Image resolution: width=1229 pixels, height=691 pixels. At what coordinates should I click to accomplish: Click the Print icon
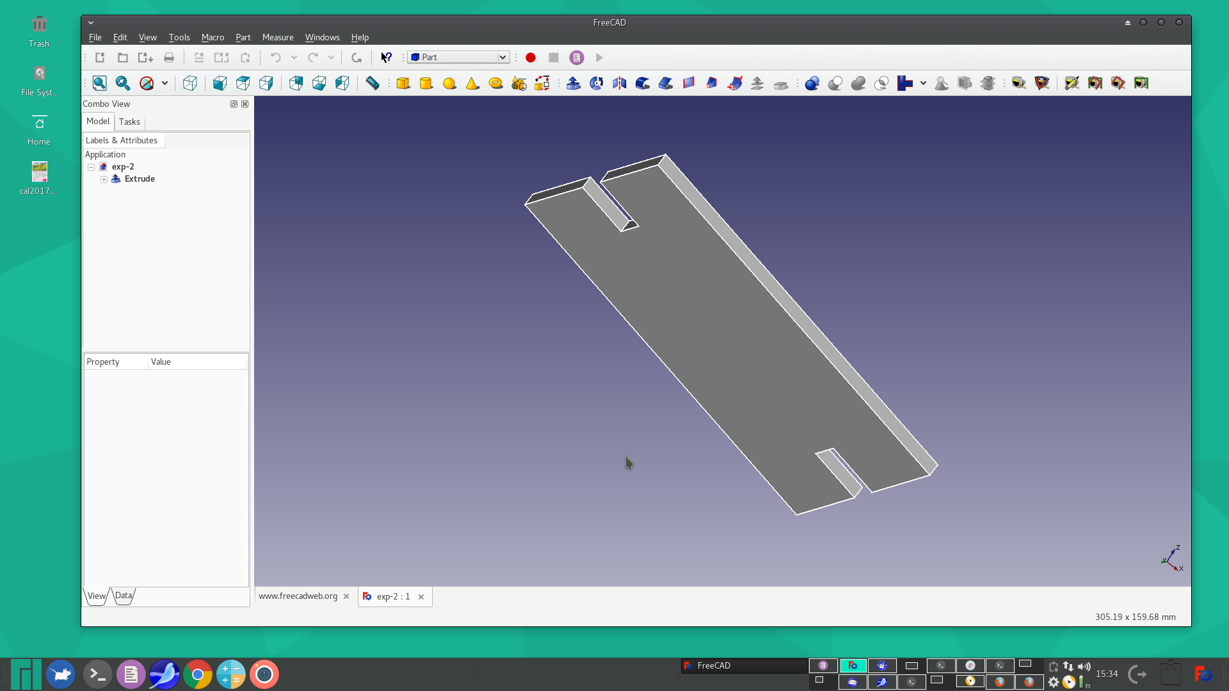169,58
